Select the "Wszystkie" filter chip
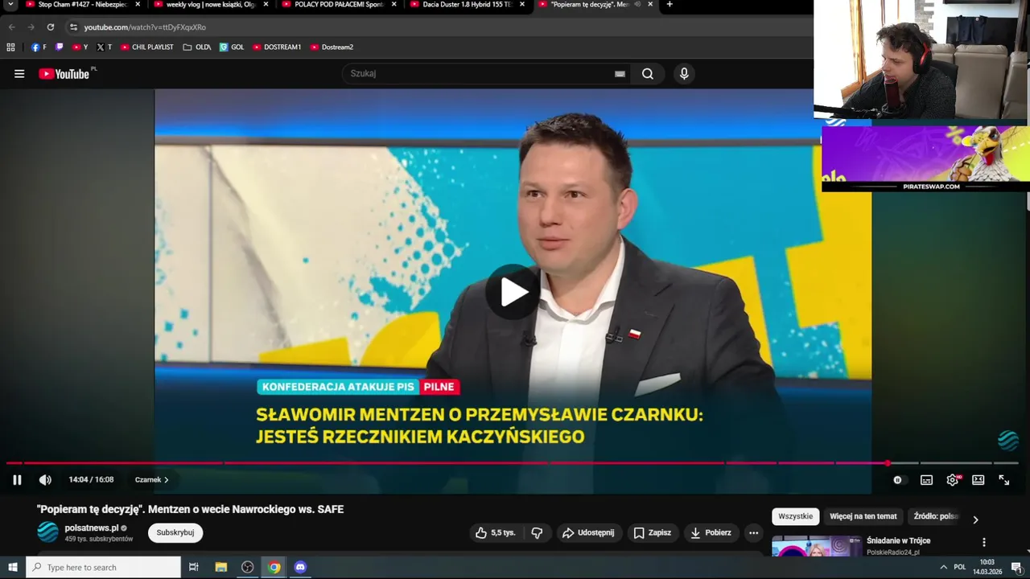This screenshot has width=1030, height=579. pyautogui.click(x=795, y=516)
